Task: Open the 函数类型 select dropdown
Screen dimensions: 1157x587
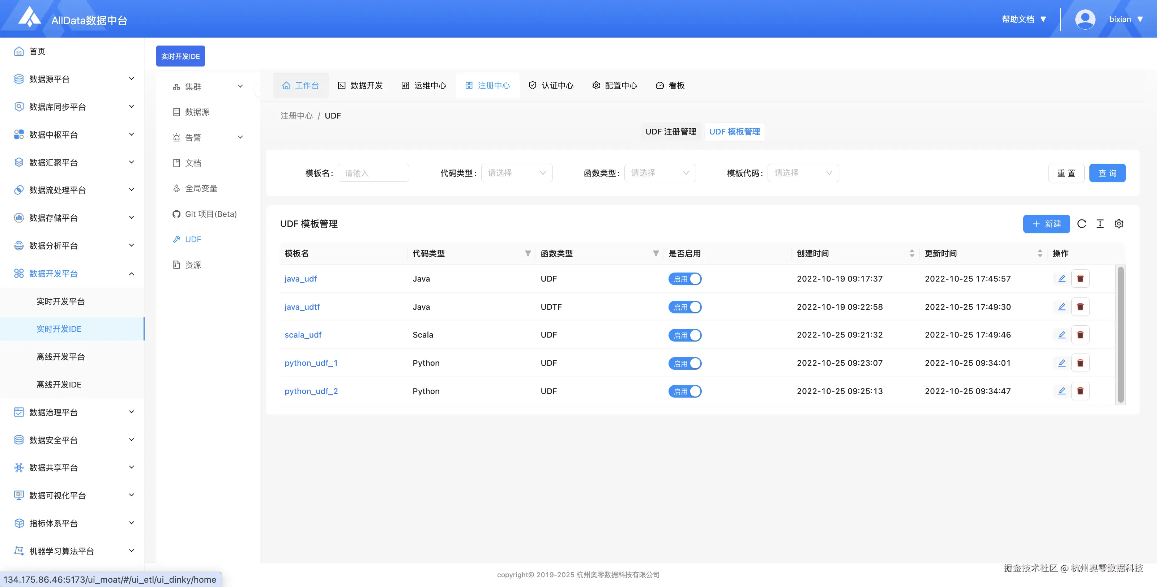Action: tap(659, 173)
